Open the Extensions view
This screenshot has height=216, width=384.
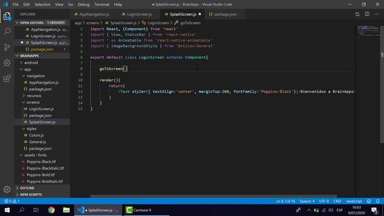pyautogui.click(x=7, y=79)
